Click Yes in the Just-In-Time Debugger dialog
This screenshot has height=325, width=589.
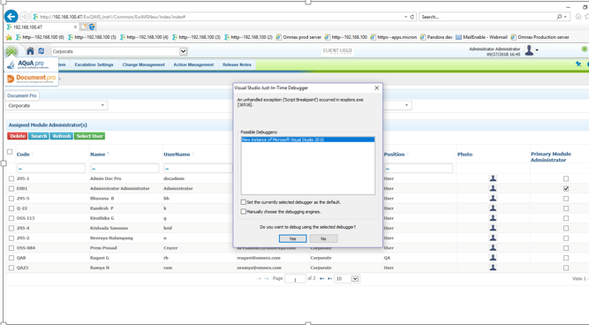coord(292,238)
